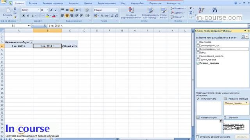This screenshot has width=250, height=140.
Task: Select the Format Painter brush icon
Action: (15, 17)
